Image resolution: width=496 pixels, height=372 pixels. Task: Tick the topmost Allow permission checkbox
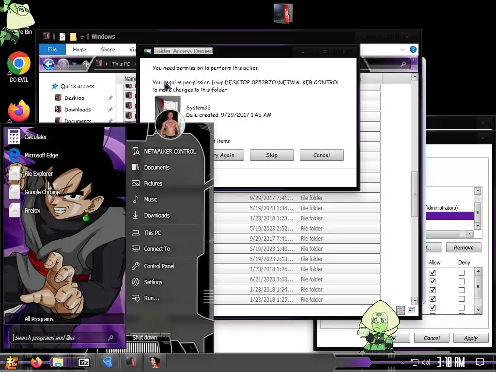click(433, 272)
